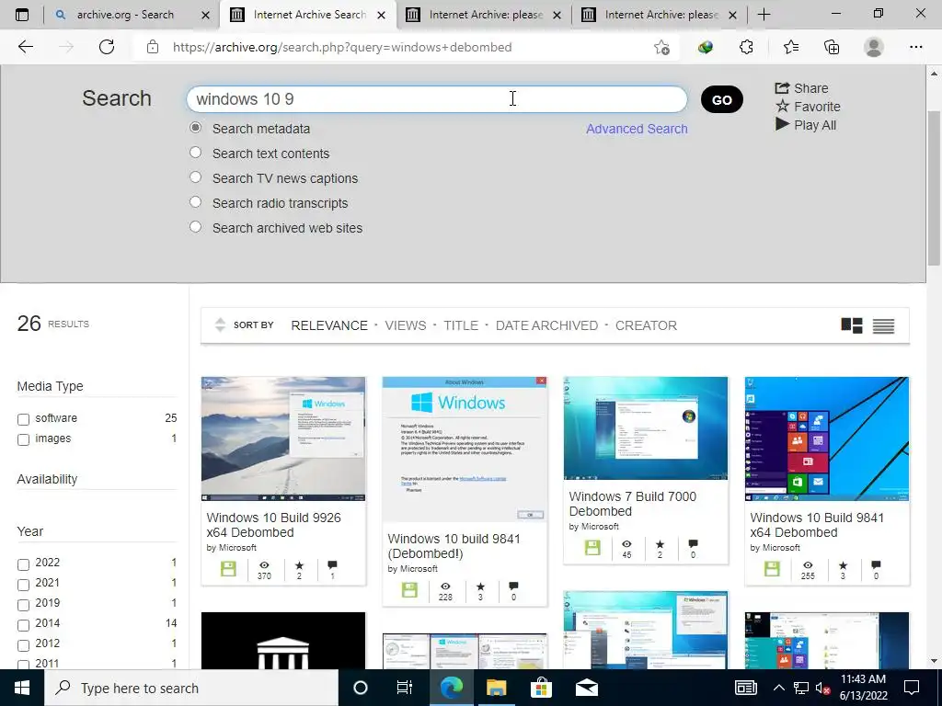The height and width of the screenshot is (706, 942).
Task: Click the browser address bar URL
Action: (x=342, y=47)
